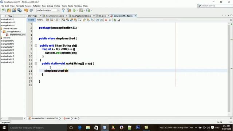Open Photoshop from taskbar
This screenshot has height=131, width=233.
(138, 128)
